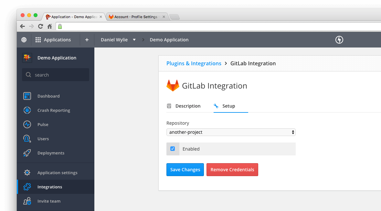Open the another-project repository dropdown stepper
The width and height of the screenshot is (381, 211).
293,132
